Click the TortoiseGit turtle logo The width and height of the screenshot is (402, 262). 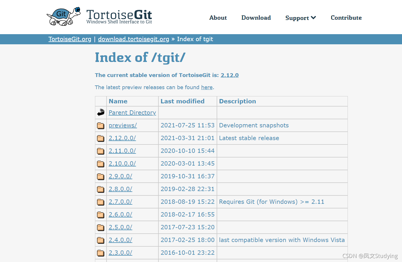click(63, 16)
